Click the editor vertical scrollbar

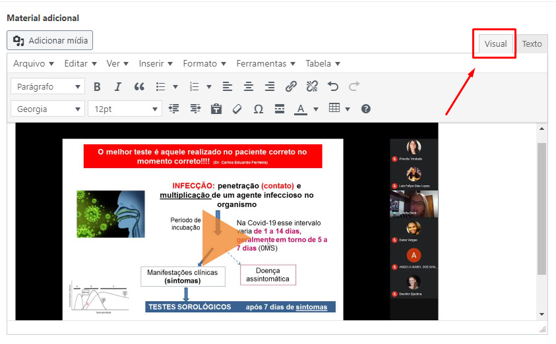[541, 208]
